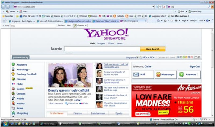Close the Find bar with its X
Screen dimensions: 215x127
tap(3, 26)
